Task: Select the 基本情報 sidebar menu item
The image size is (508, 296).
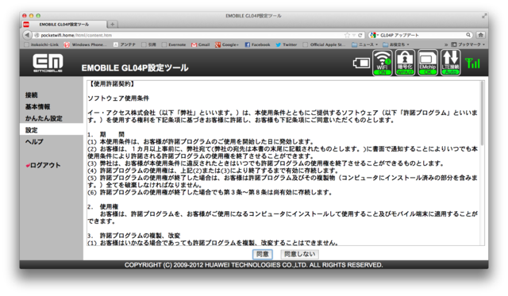Action: coord(37,106)
